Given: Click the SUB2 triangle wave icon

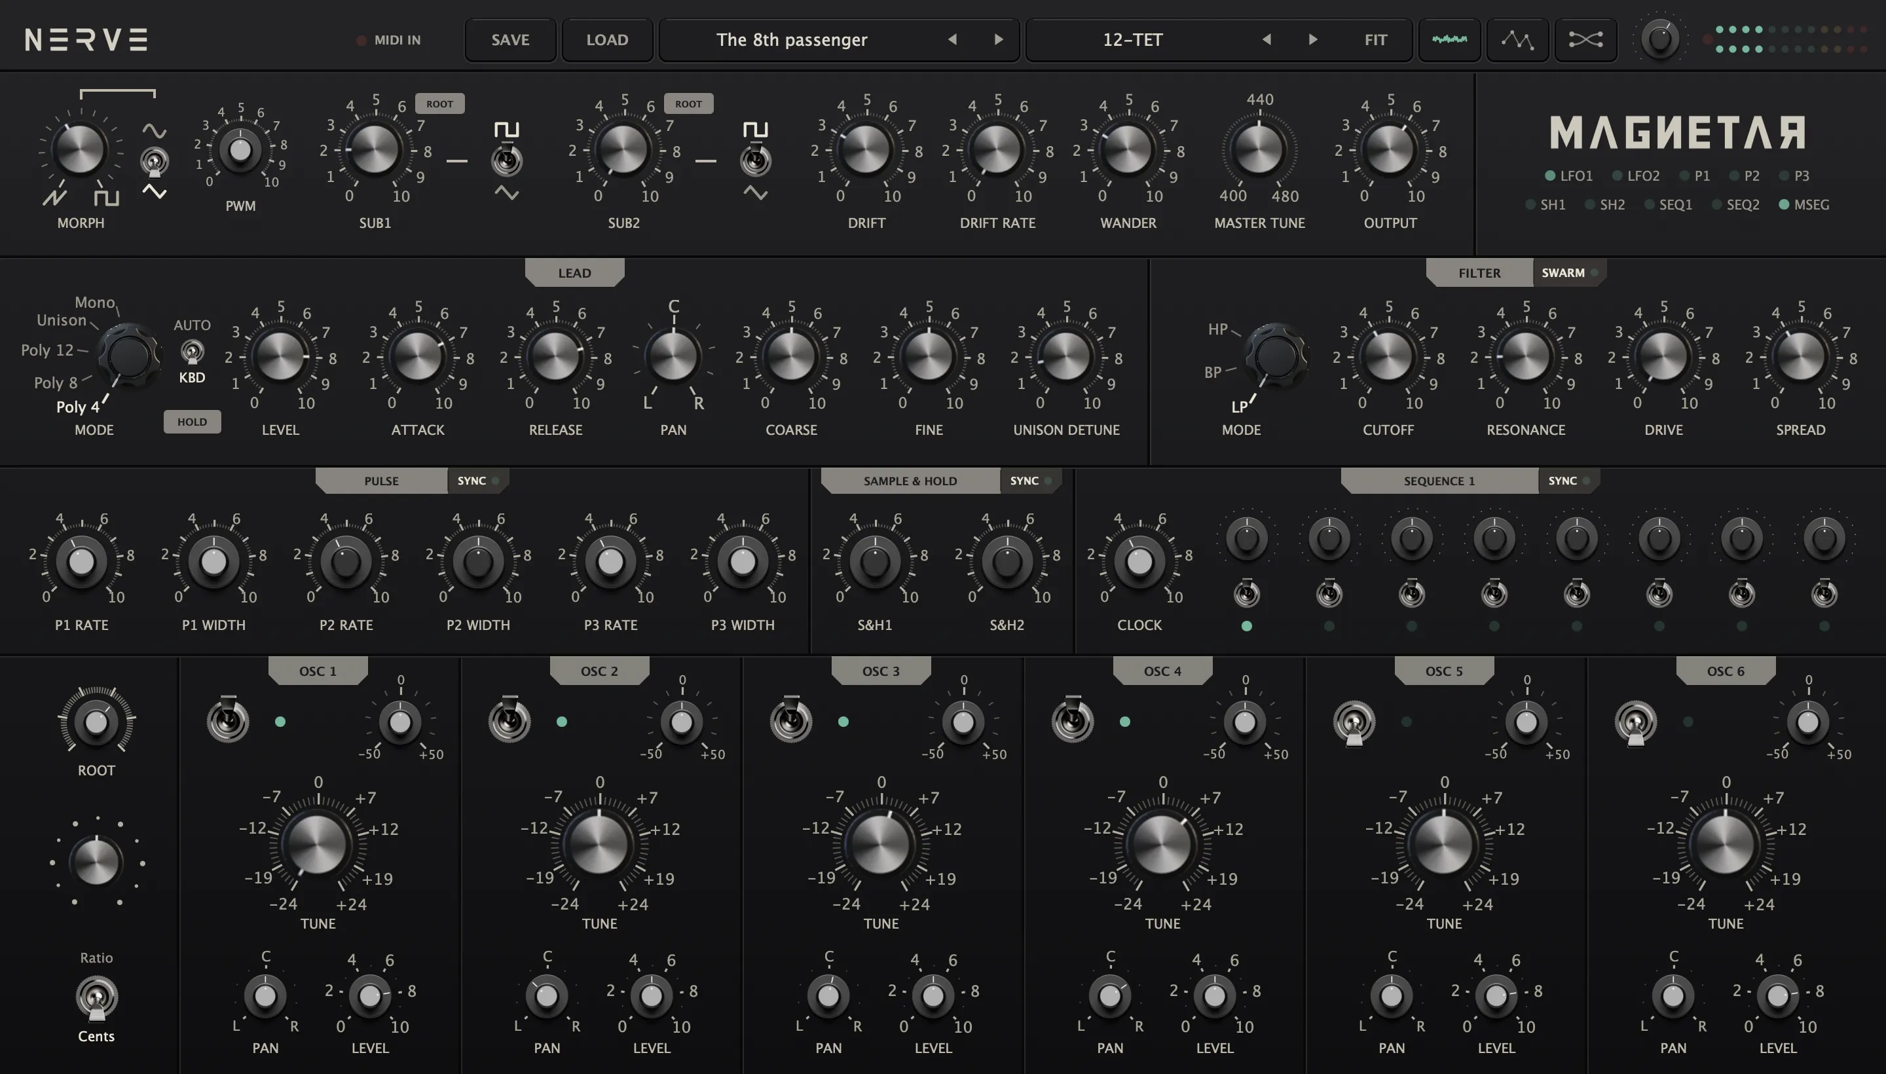Looking at the screenshot, I should (x=755, y=193).
